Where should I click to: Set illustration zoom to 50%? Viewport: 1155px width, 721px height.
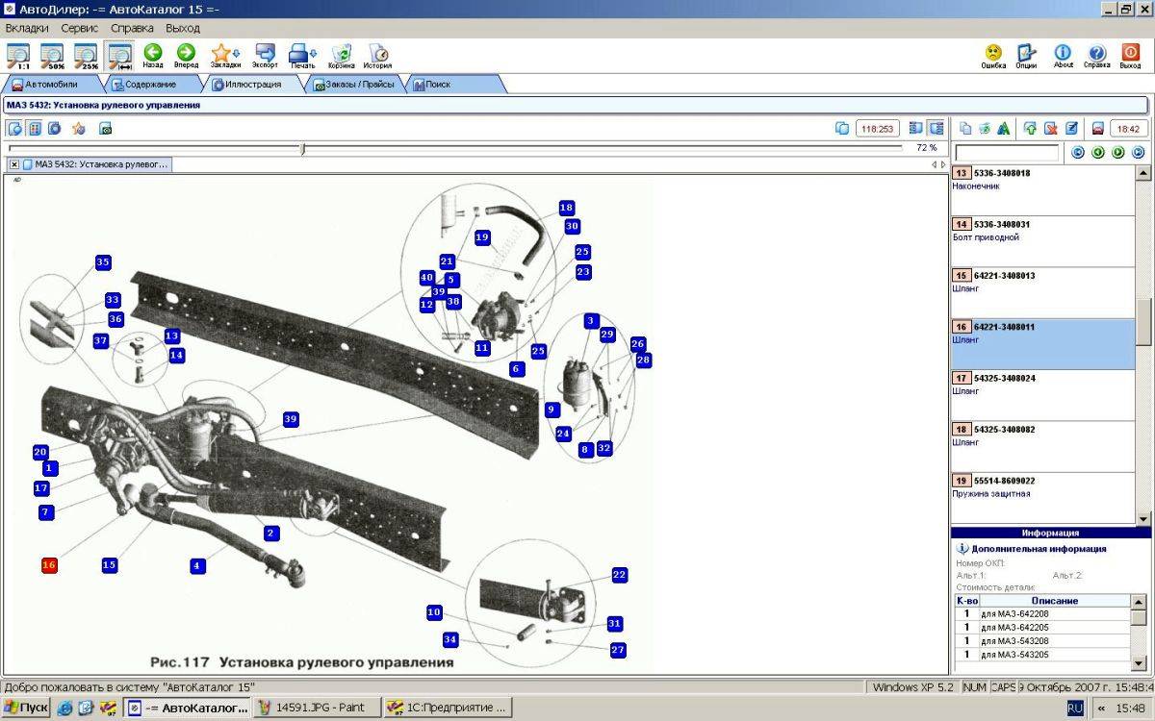52,57
